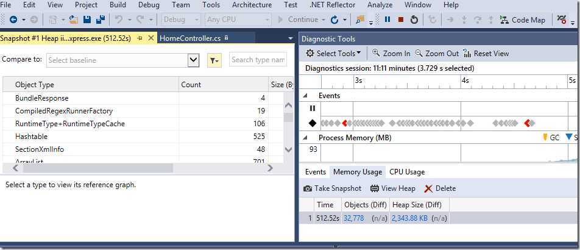Click the Step Over icon
Screen dimensions: 580x250
pyautogui.click(x=478, y=20)
